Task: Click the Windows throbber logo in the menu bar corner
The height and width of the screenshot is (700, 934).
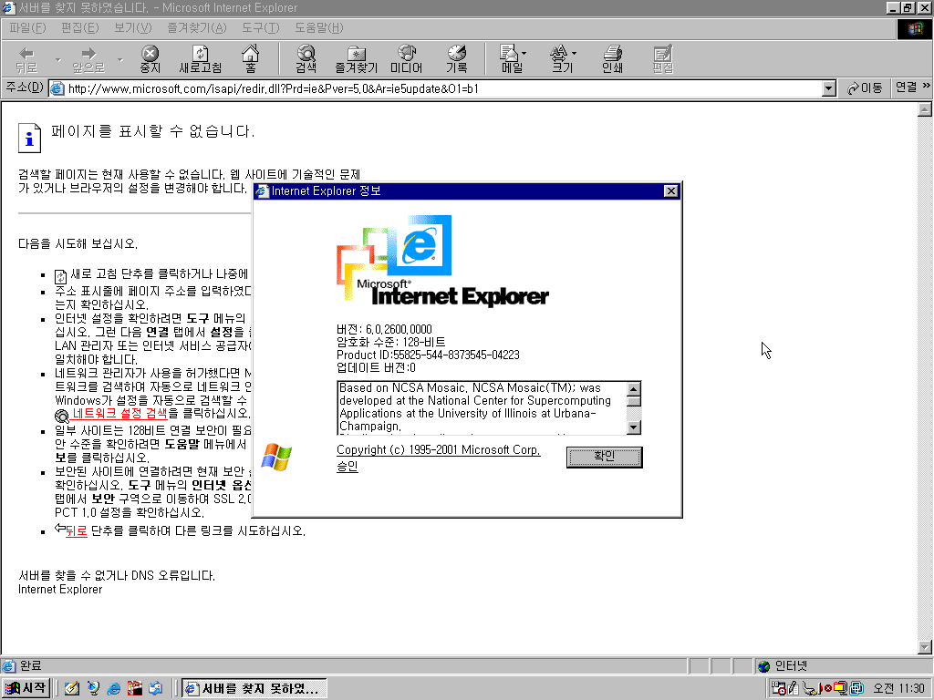Action: 914,28
